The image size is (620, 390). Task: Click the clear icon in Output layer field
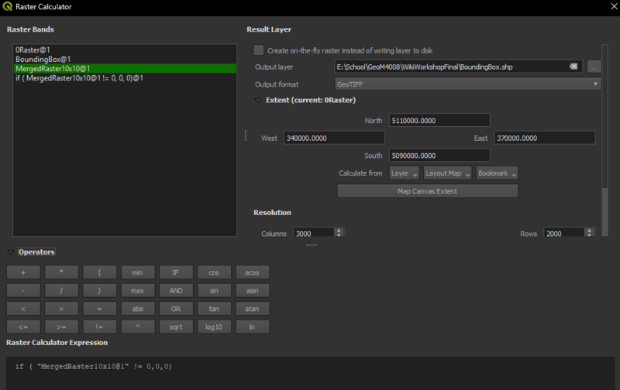pos(573,67)
